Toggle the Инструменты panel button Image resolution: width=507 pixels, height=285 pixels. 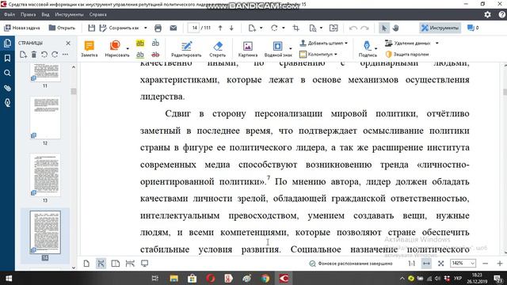point(440,28)
